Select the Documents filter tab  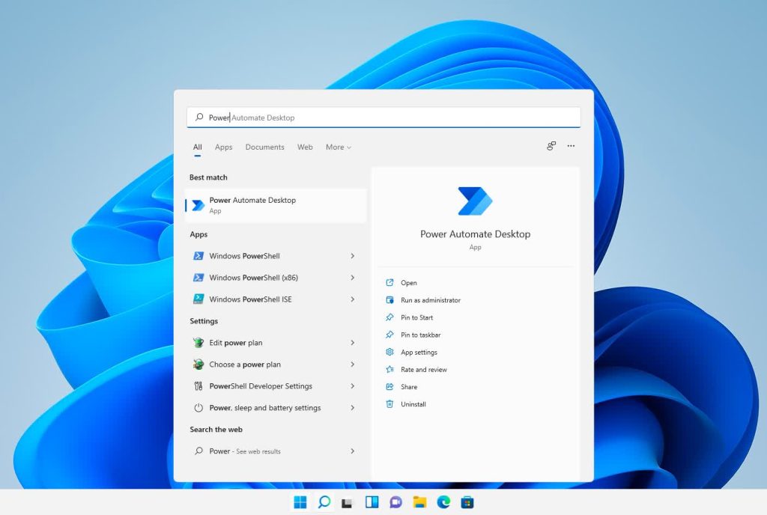click(x=264, y=147)
